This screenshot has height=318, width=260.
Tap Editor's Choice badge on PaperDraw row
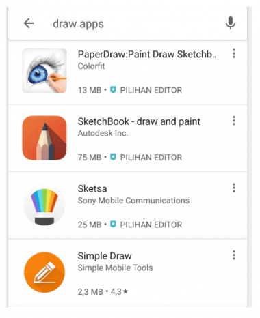pos(146,90)
